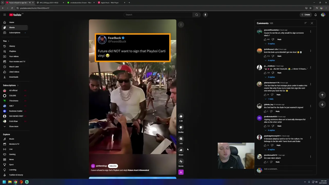Image resolution: width=329 pixels, height=185 pixels.
Task: Expand 6 replies under @milkshake9333
Action: [270, 130]
